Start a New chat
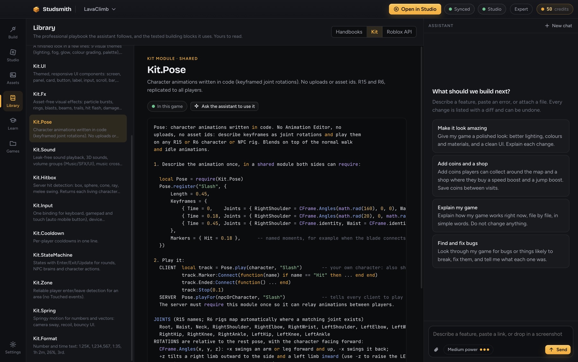This screenshot has width=578, height=362. tap(558, 26)
